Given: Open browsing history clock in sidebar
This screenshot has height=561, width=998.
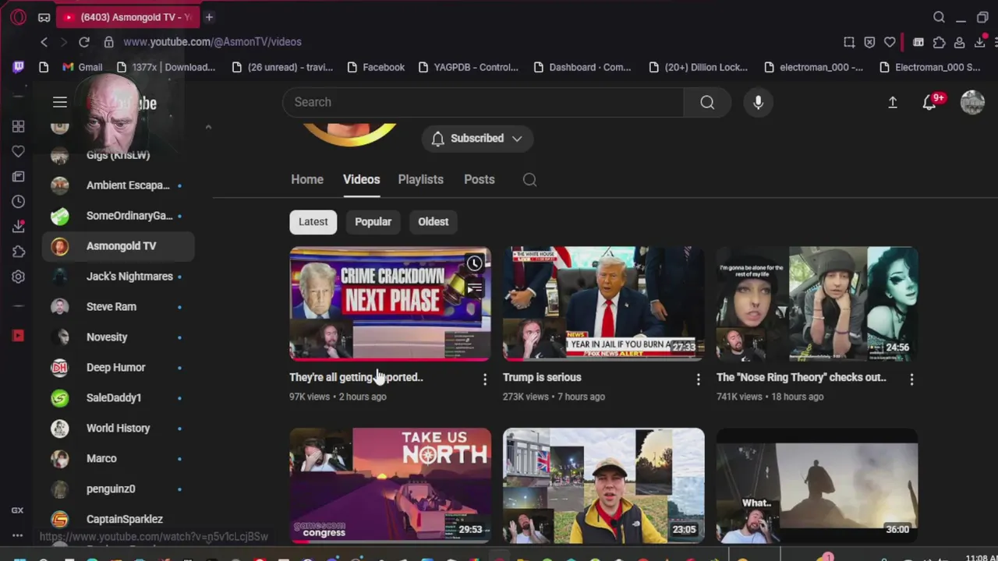Looking at the screenshot, I should (19, 202).
